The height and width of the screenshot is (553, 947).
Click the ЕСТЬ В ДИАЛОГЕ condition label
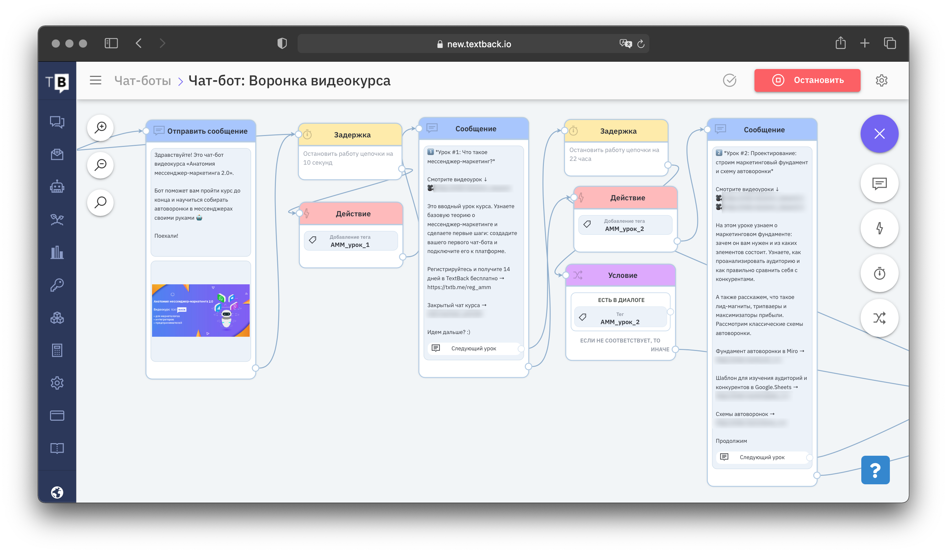coord(621,300)
